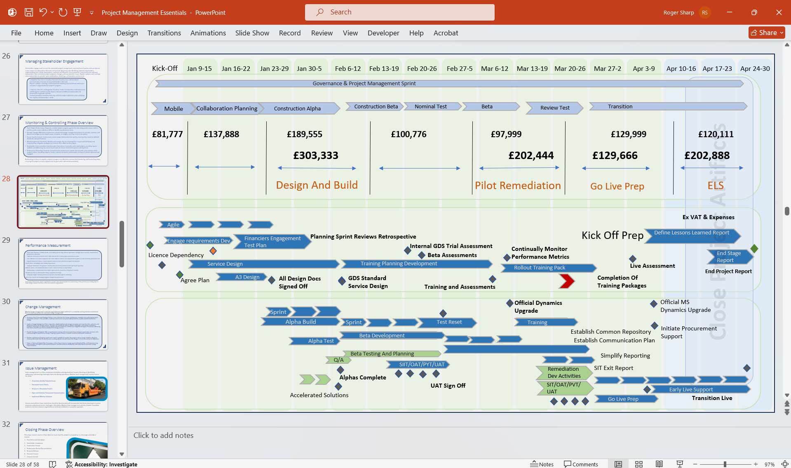Toggle Normal view in the status bar
This screenshot has width=791, height=468.
coord(618,464)
